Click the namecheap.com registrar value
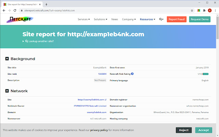Viewport: 219px width, 137px height. tap(201, 100)
